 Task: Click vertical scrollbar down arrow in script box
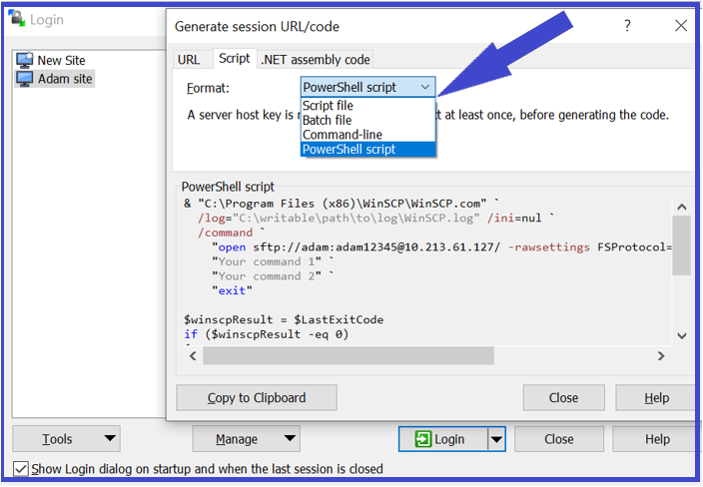click(x=682, y=335)
